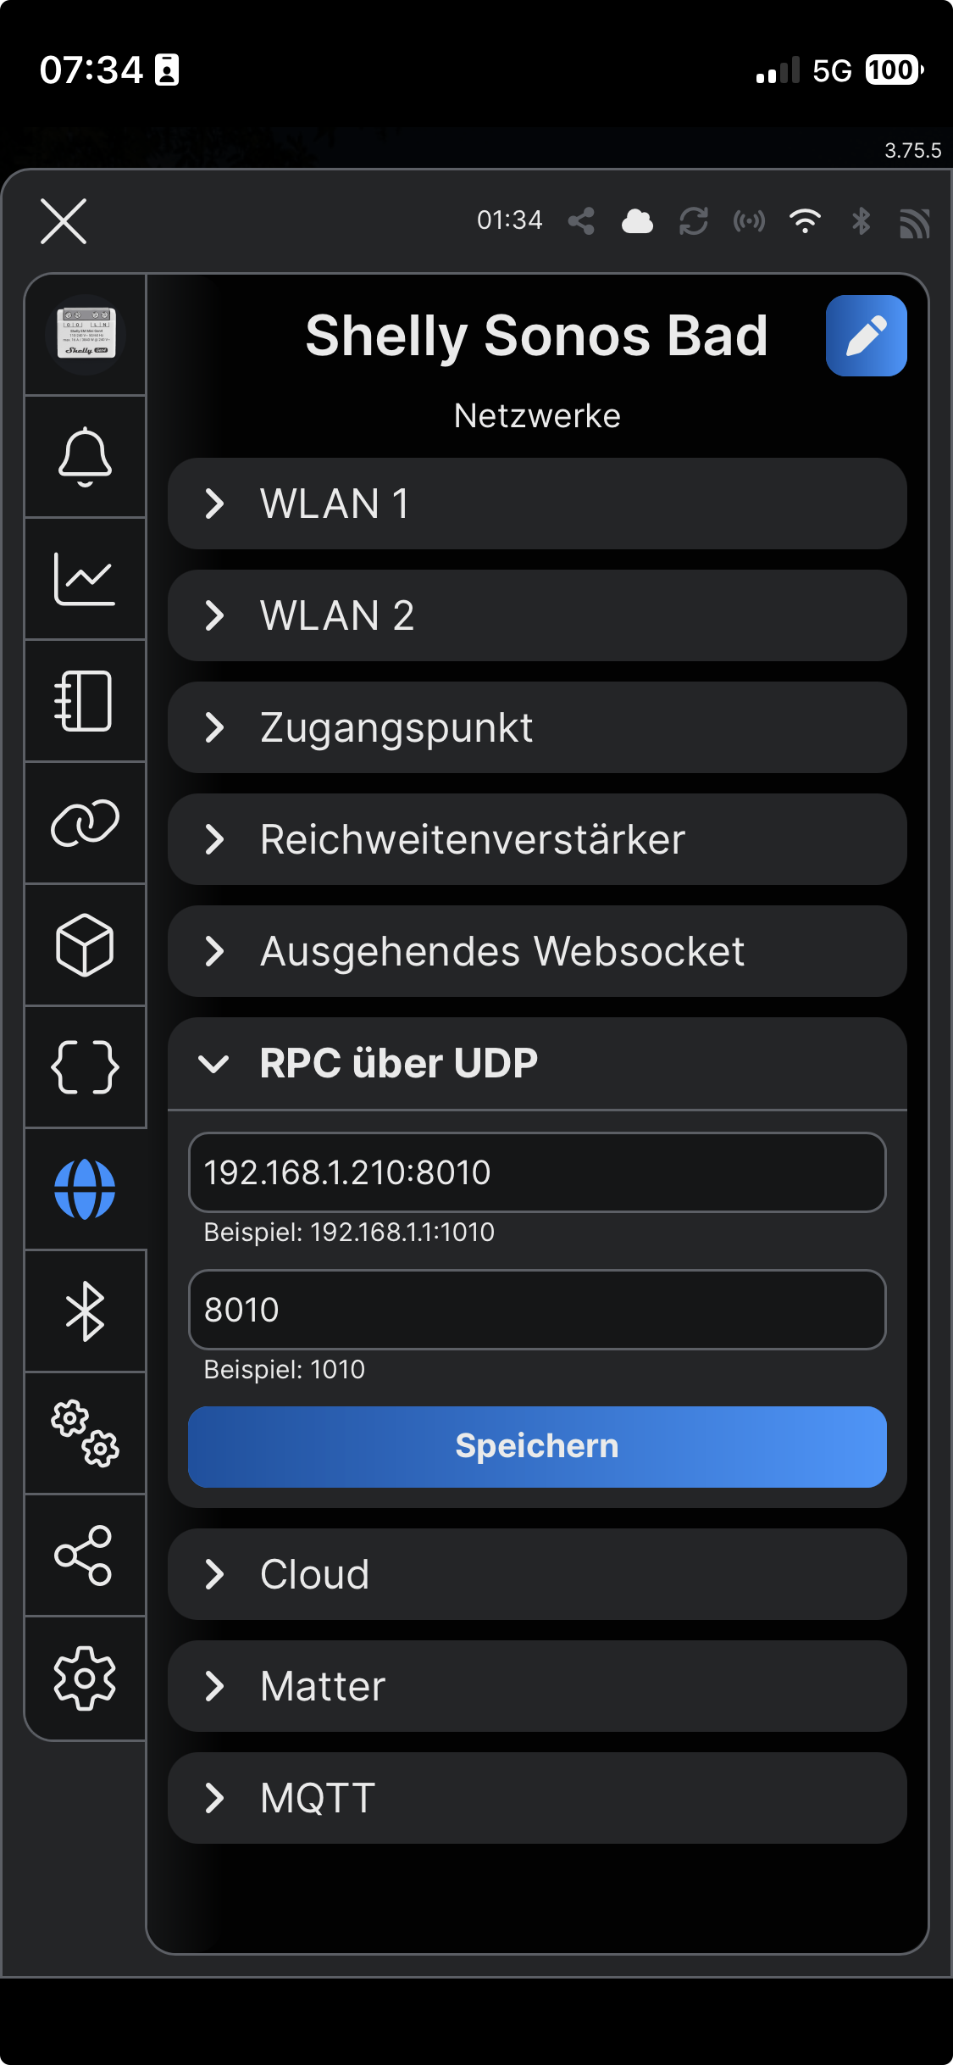
Task: Edit device name with pencil button
Action: [x=866, y=336]
